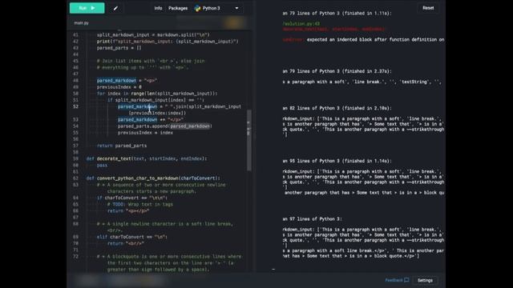The height and width of the screenshot is (288, 513).
Task: Click '/solution.py:43' error location in console
Action: point(301,23)
